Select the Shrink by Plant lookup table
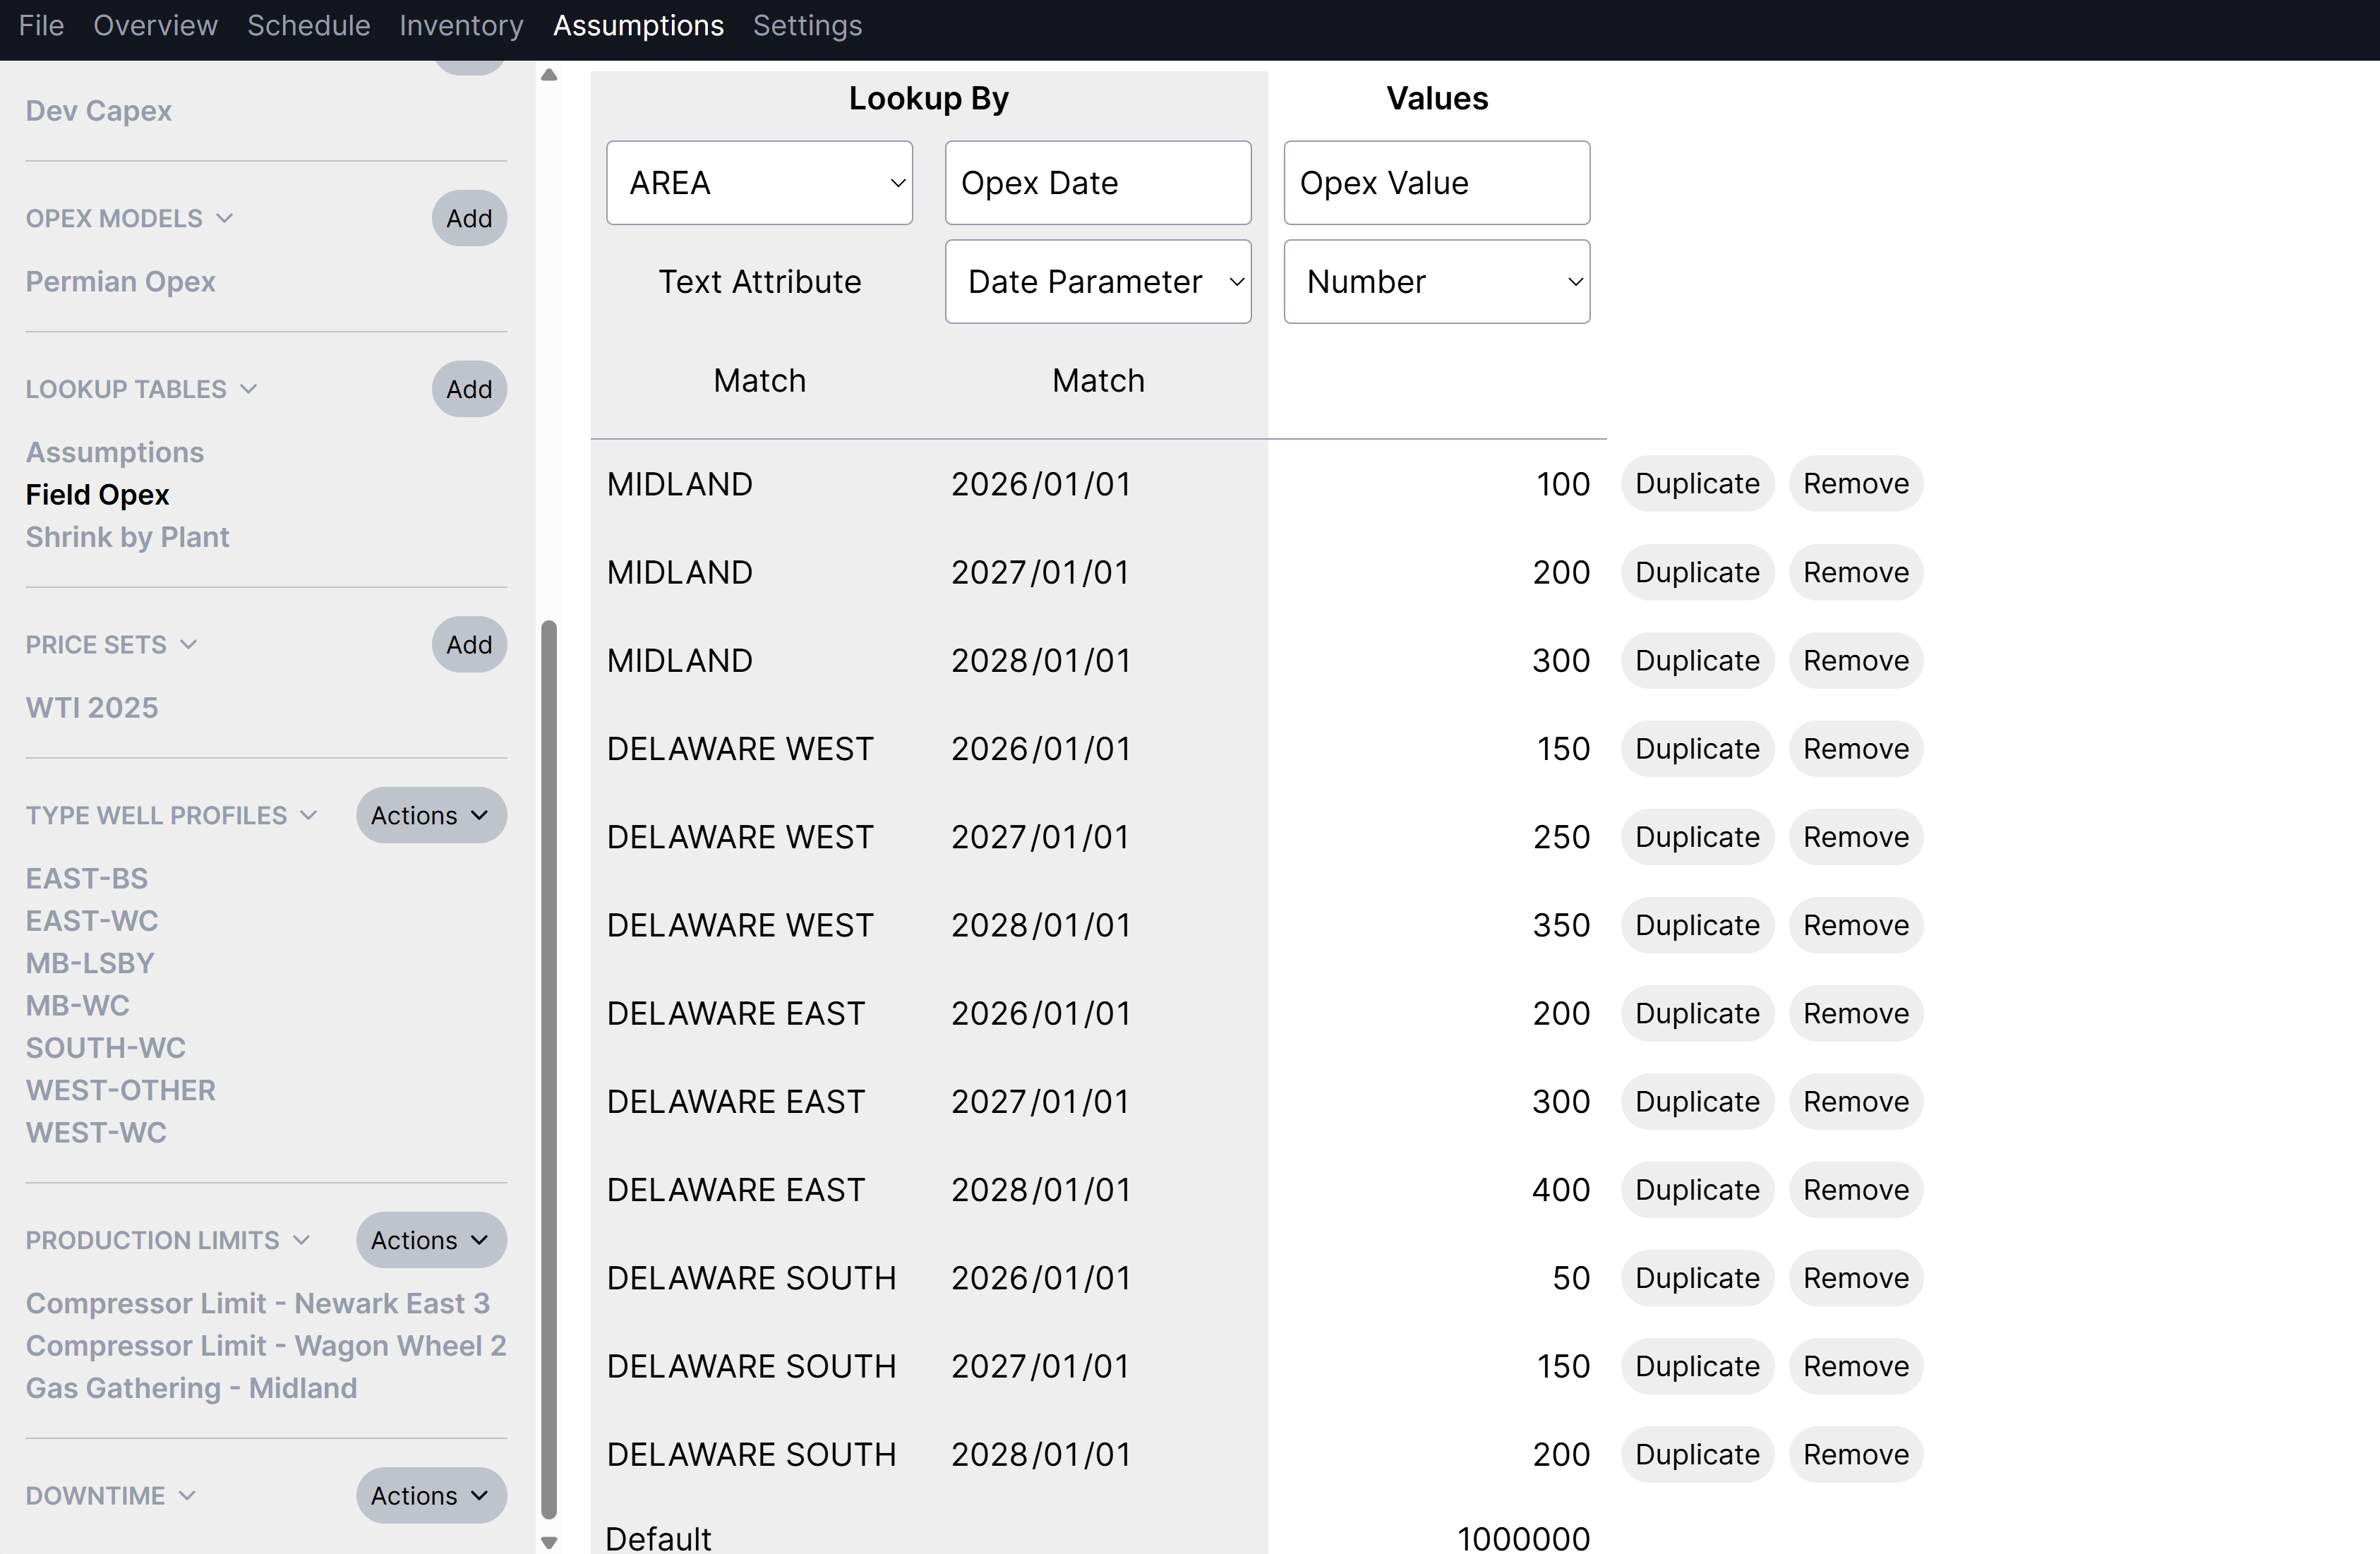This screenshot has height=1554, width=2380. (x=127, y=537)
